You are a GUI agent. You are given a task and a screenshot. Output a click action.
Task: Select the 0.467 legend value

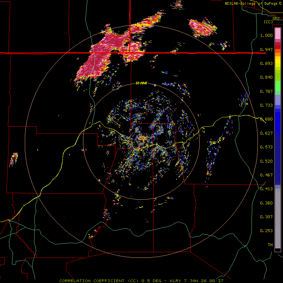[266, 175]
